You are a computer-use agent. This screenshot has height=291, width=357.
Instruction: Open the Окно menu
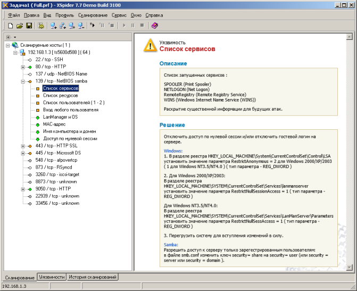tap(136, 15)
